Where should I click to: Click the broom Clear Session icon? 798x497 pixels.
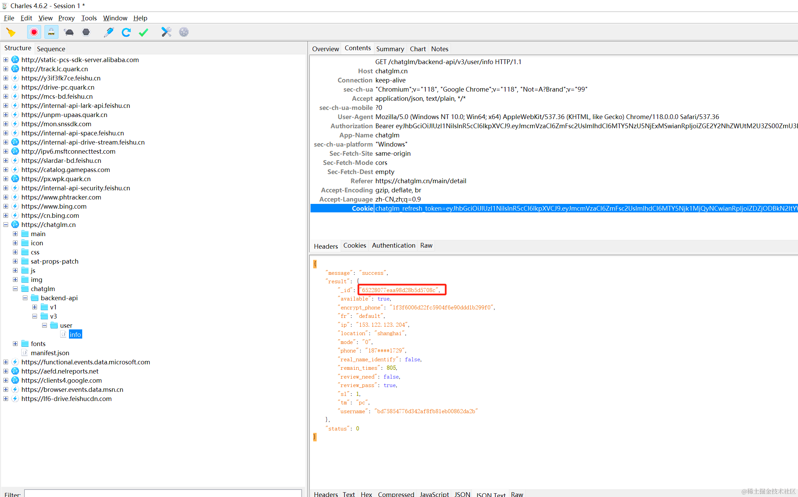11,32
